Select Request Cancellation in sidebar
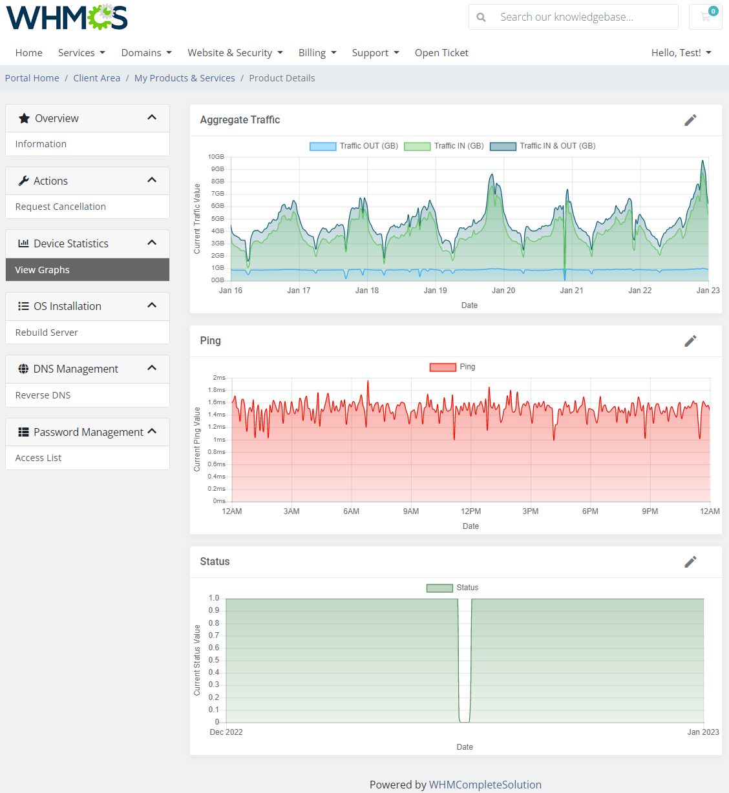This screenshot has width=729, height=793. coord(87,207)
